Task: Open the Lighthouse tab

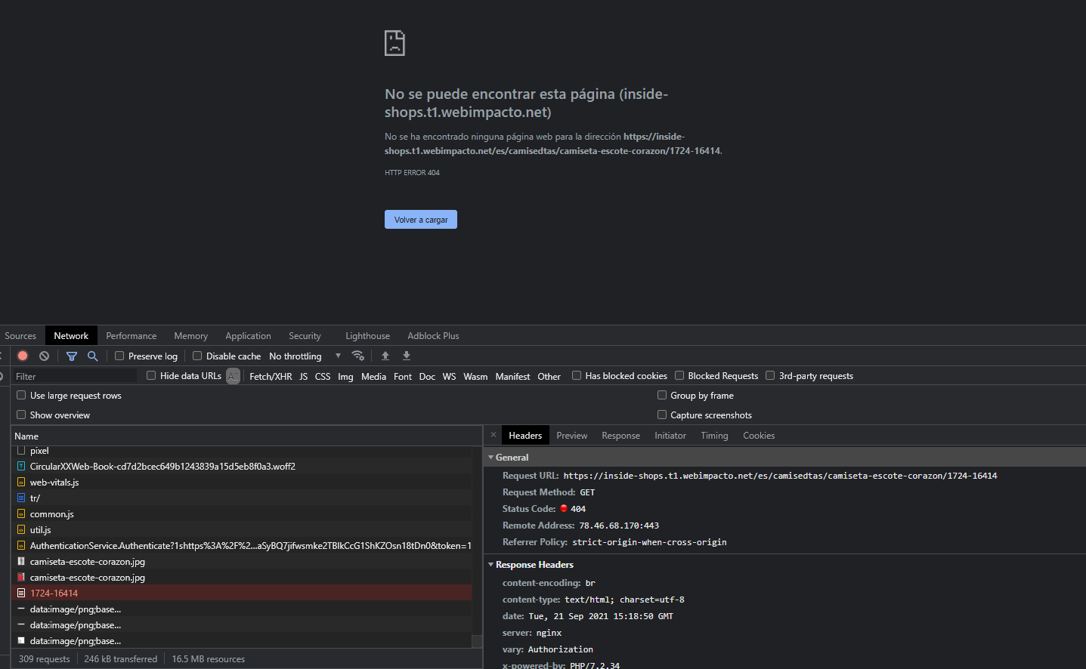Action: (367, 336)
